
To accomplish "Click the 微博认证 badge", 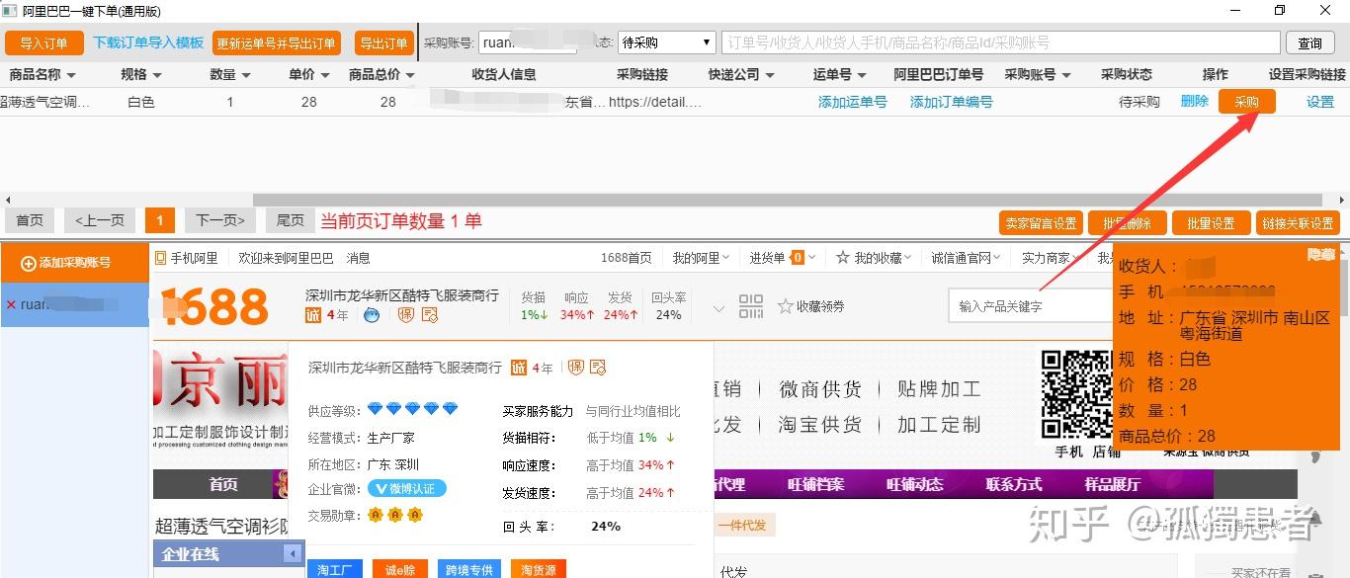I will point(407,488).
